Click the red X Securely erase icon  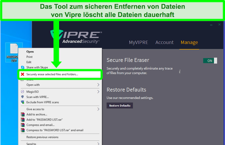(x=22, y=74)
